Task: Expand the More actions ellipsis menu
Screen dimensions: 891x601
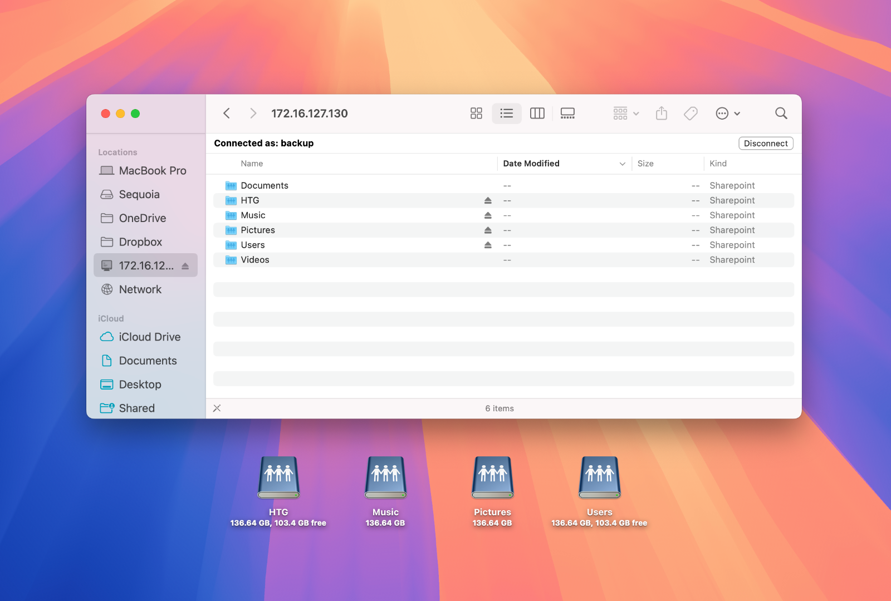Action: 727,114
